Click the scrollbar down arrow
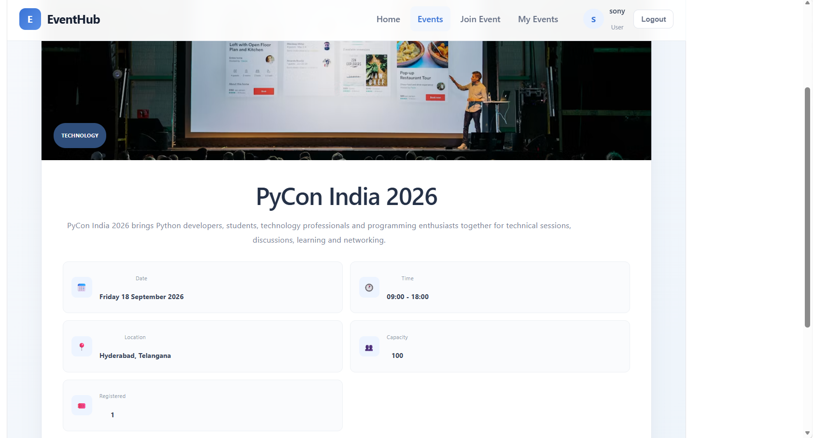The image size is (814, 438). coord(807,433)
